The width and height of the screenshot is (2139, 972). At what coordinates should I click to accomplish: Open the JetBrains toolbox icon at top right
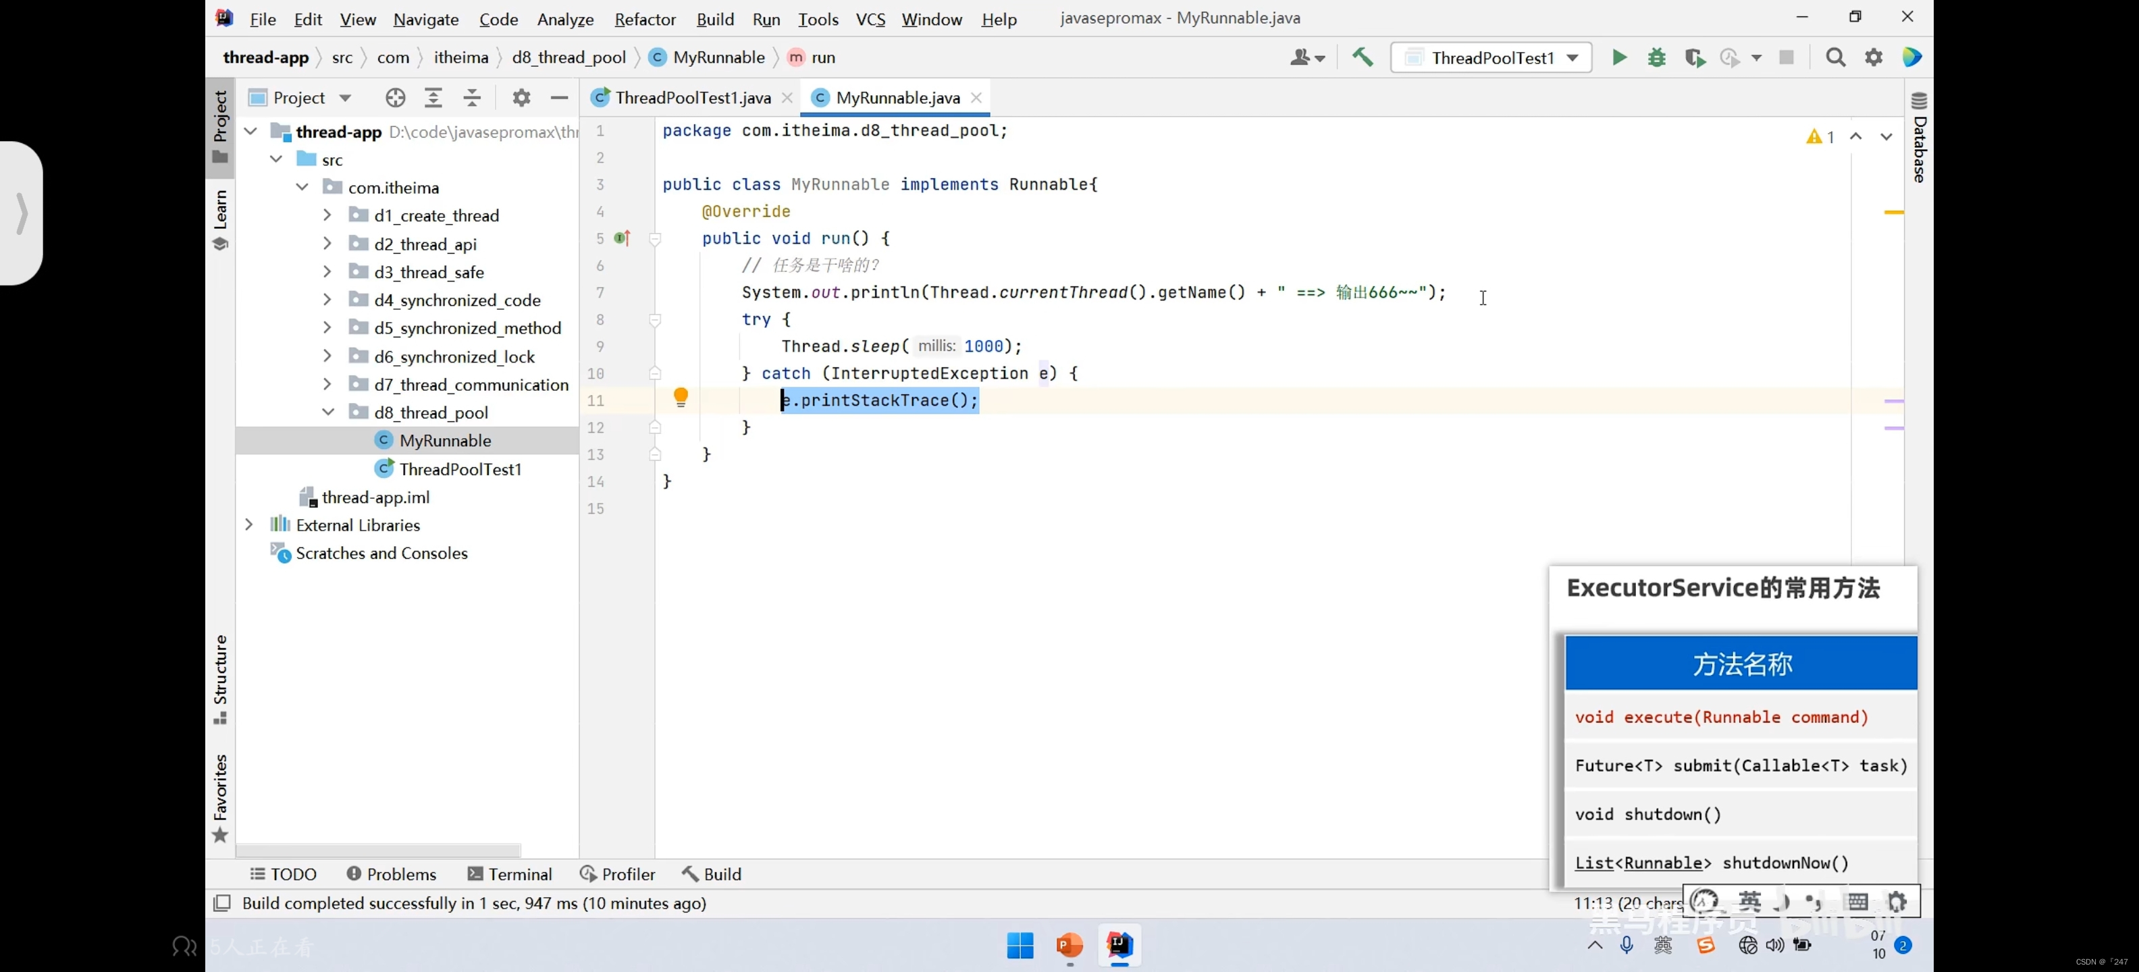click(1911, 57)
